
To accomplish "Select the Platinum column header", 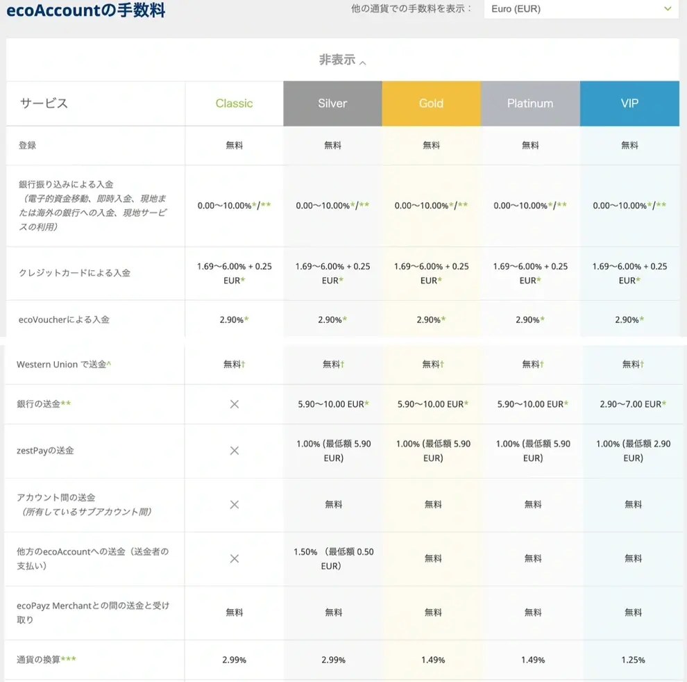I will pos(530,103).
